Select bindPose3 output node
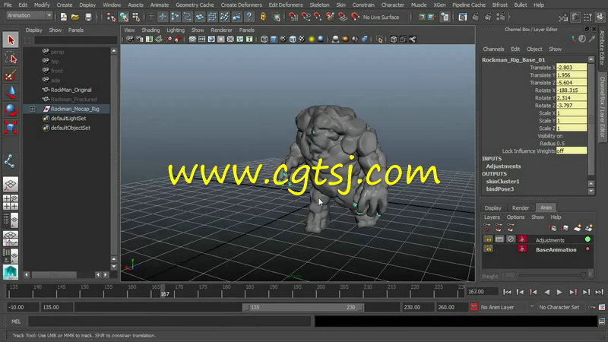 [x=500, y=189]
